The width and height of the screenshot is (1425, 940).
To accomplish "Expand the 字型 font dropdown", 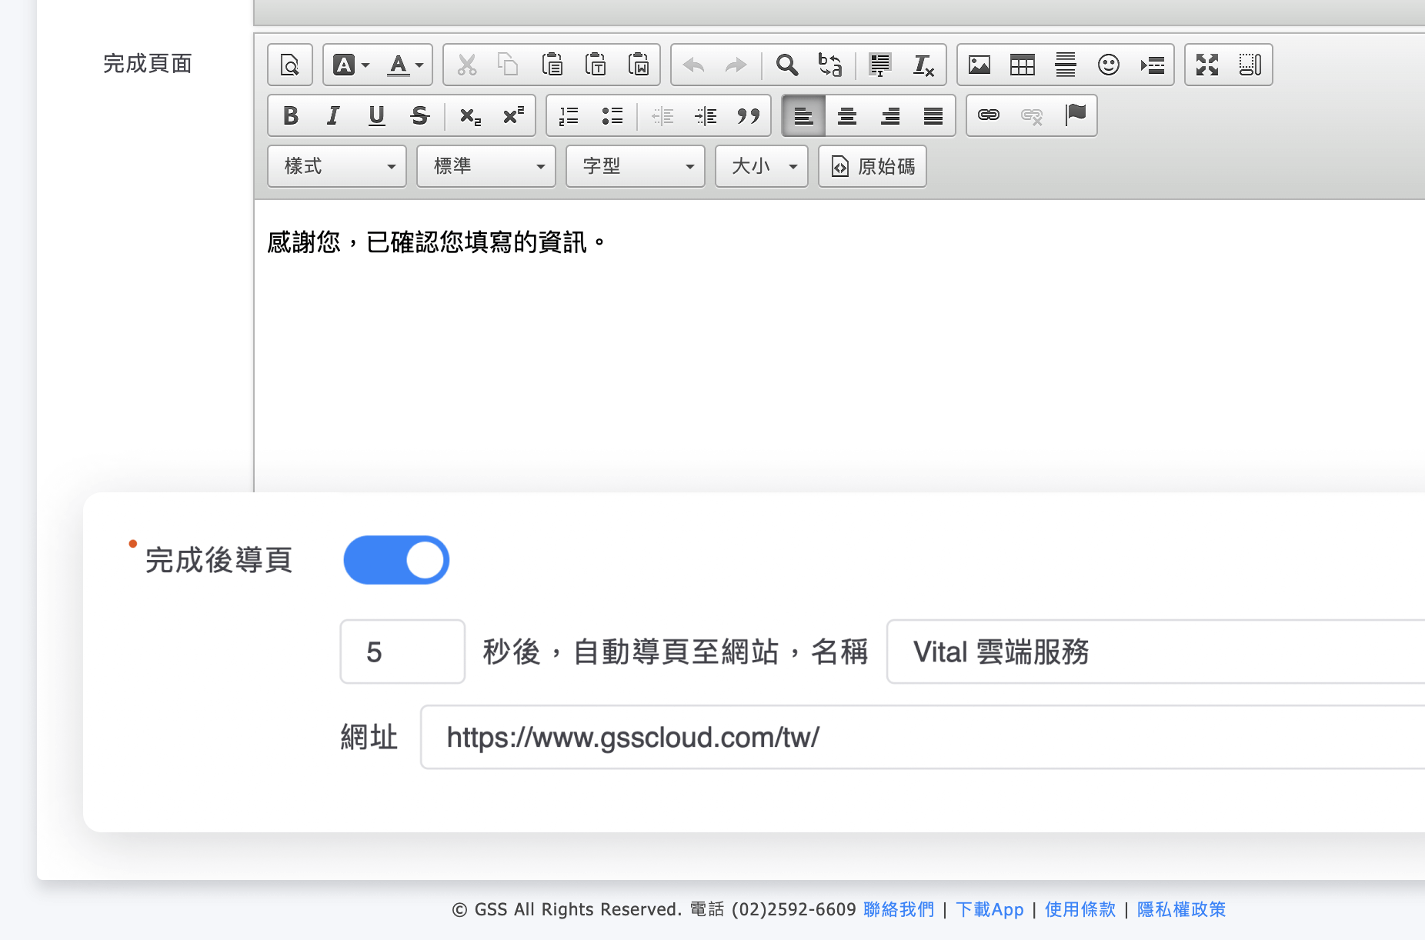I will (x=636, y=167).
